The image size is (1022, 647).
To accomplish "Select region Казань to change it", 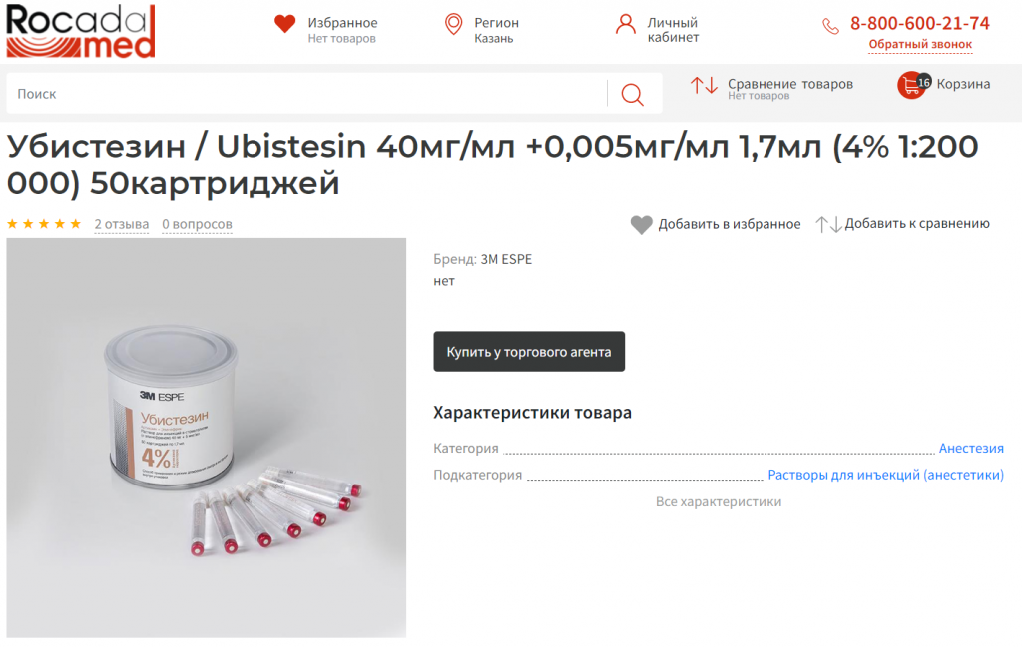I will click(493, 39).
